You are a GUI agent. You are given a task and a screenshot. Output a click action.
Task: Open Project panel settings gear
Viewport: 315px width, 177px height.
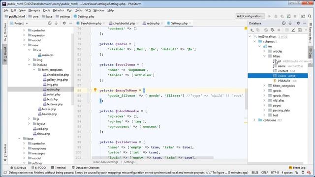64,23
